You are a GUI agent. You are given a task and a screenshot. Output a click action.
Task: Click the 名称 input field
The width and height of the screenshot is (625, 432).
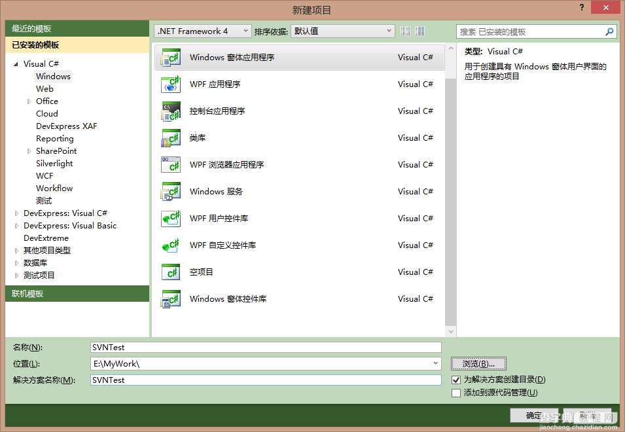point(266,348)
